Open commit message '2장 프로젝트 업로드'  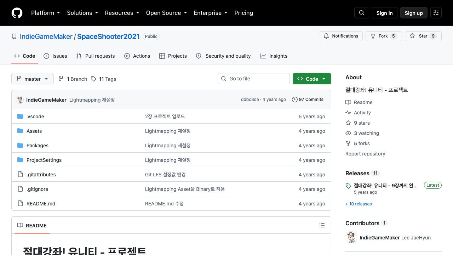165,117
